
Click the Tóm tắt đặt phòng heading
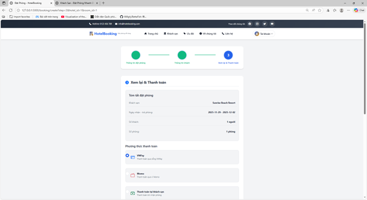click(x=141, y=95)
